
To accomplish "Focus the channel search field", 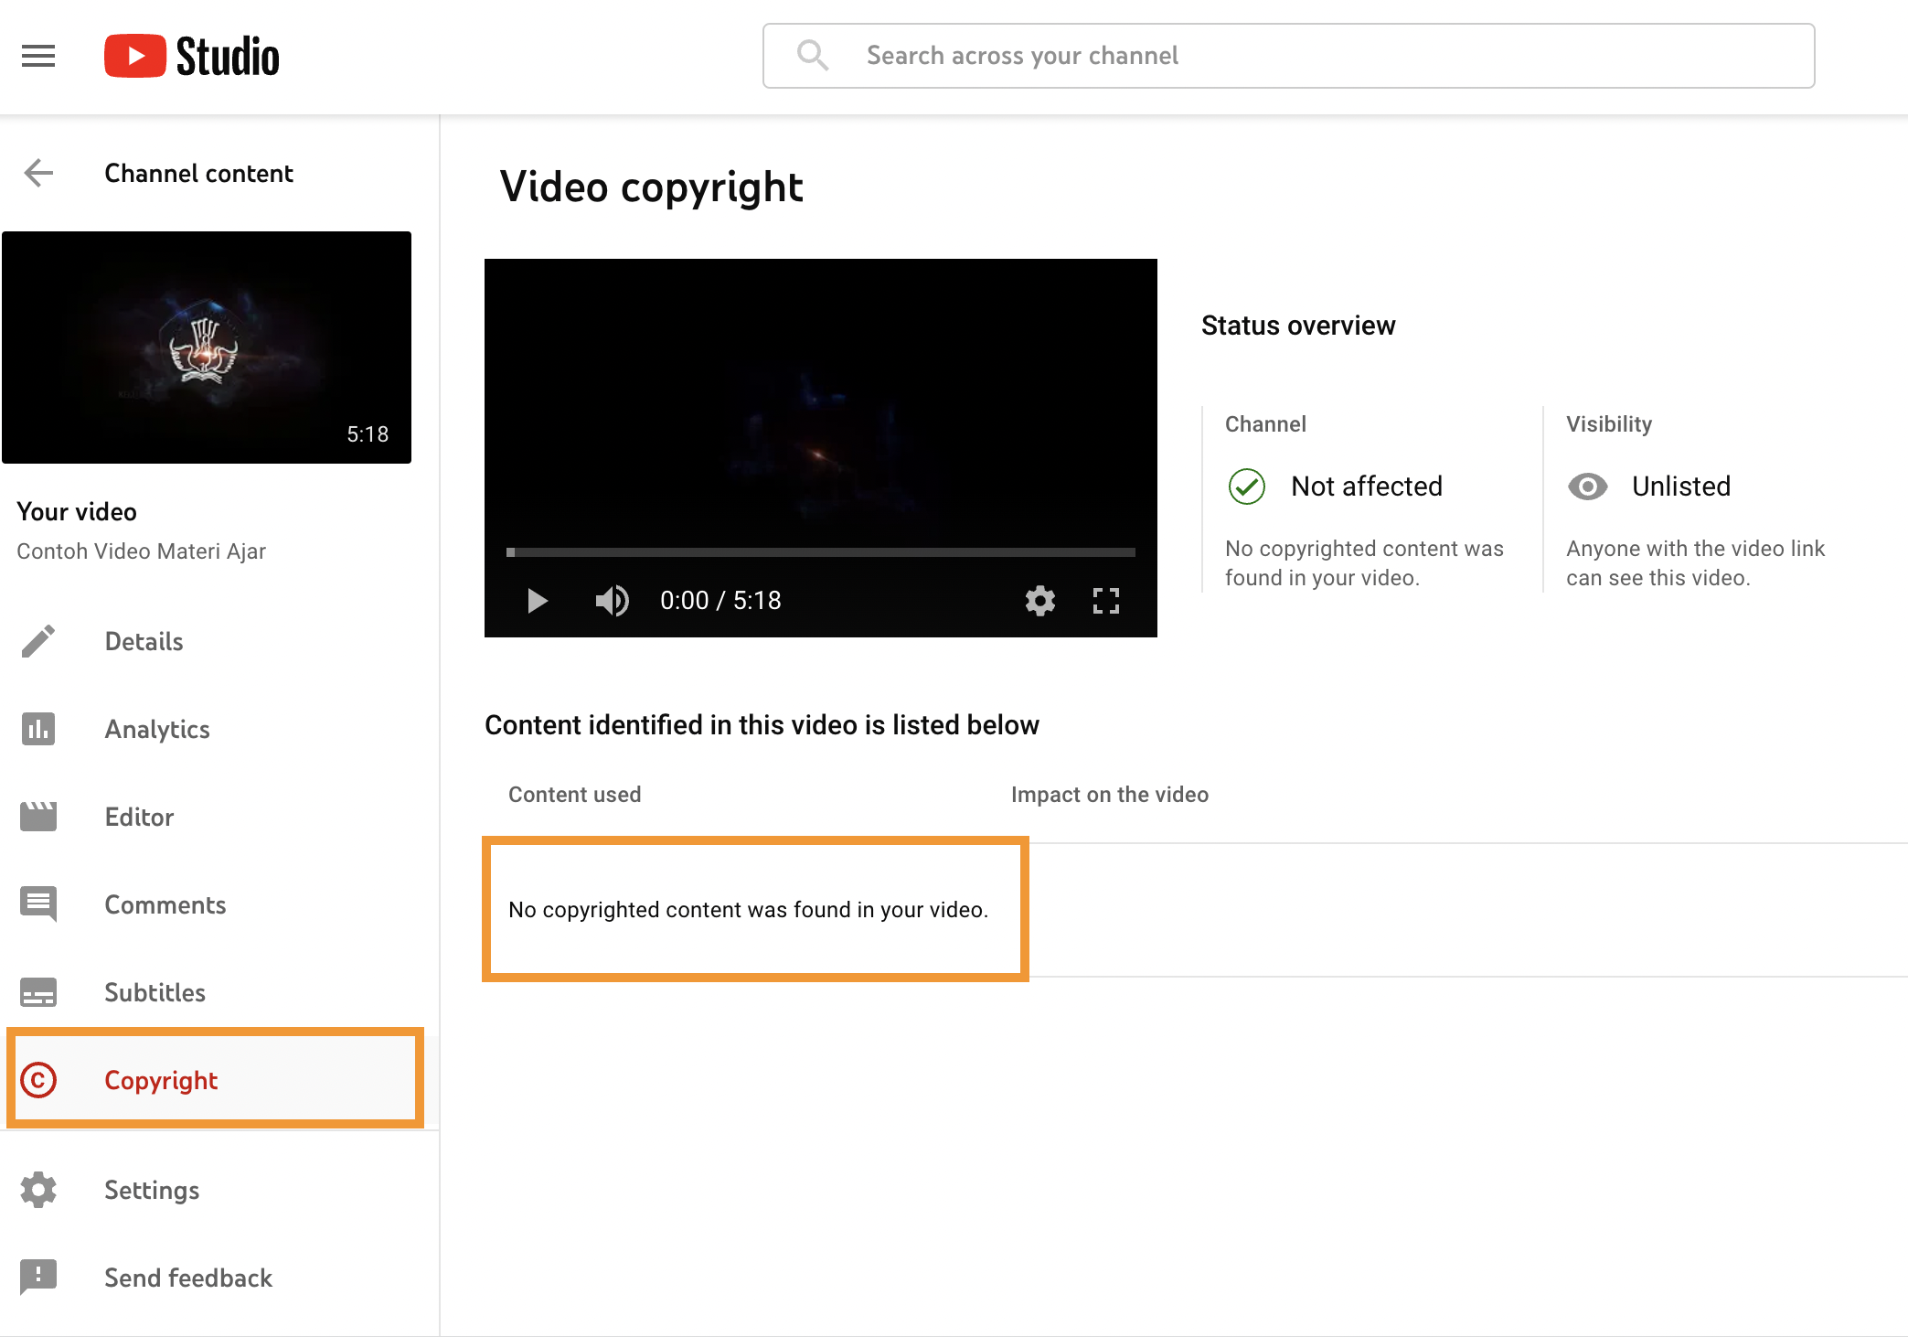I will pos(1289,56).
